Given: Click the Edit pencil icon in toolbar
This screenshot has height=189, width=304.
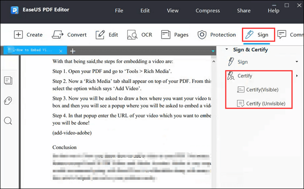Looking at the screenshot, I should point(100,35).
